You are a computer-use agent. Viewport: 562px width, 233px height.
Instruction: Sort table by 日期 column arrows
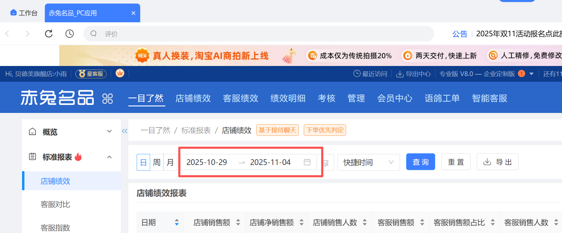pos(177,222)
